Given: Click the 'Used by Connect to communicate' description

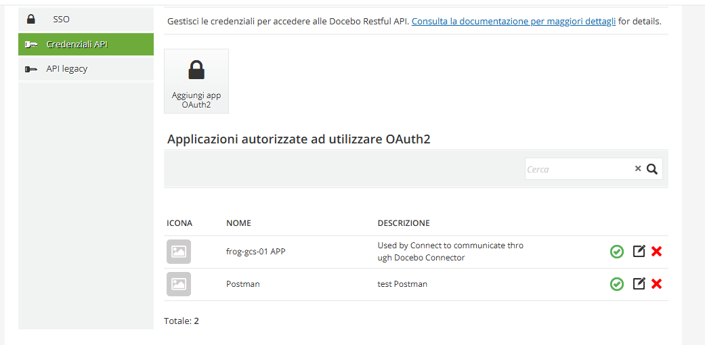Looking at the screenshot, I should pos(450,252).
